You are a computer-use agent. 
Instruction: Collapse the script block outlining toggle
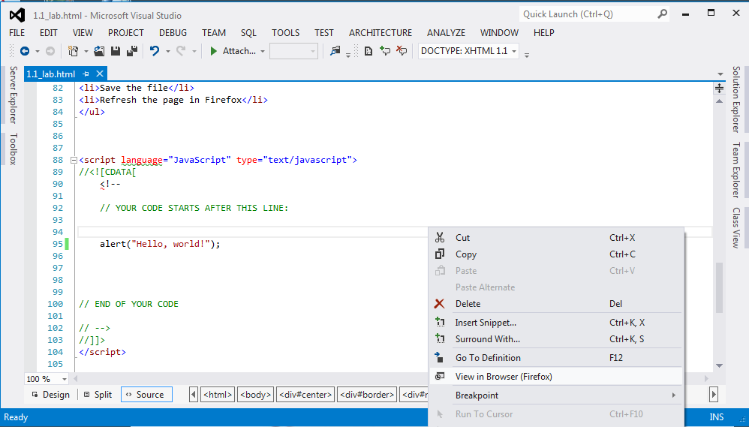pyautogui.click(x=73, y=160)
